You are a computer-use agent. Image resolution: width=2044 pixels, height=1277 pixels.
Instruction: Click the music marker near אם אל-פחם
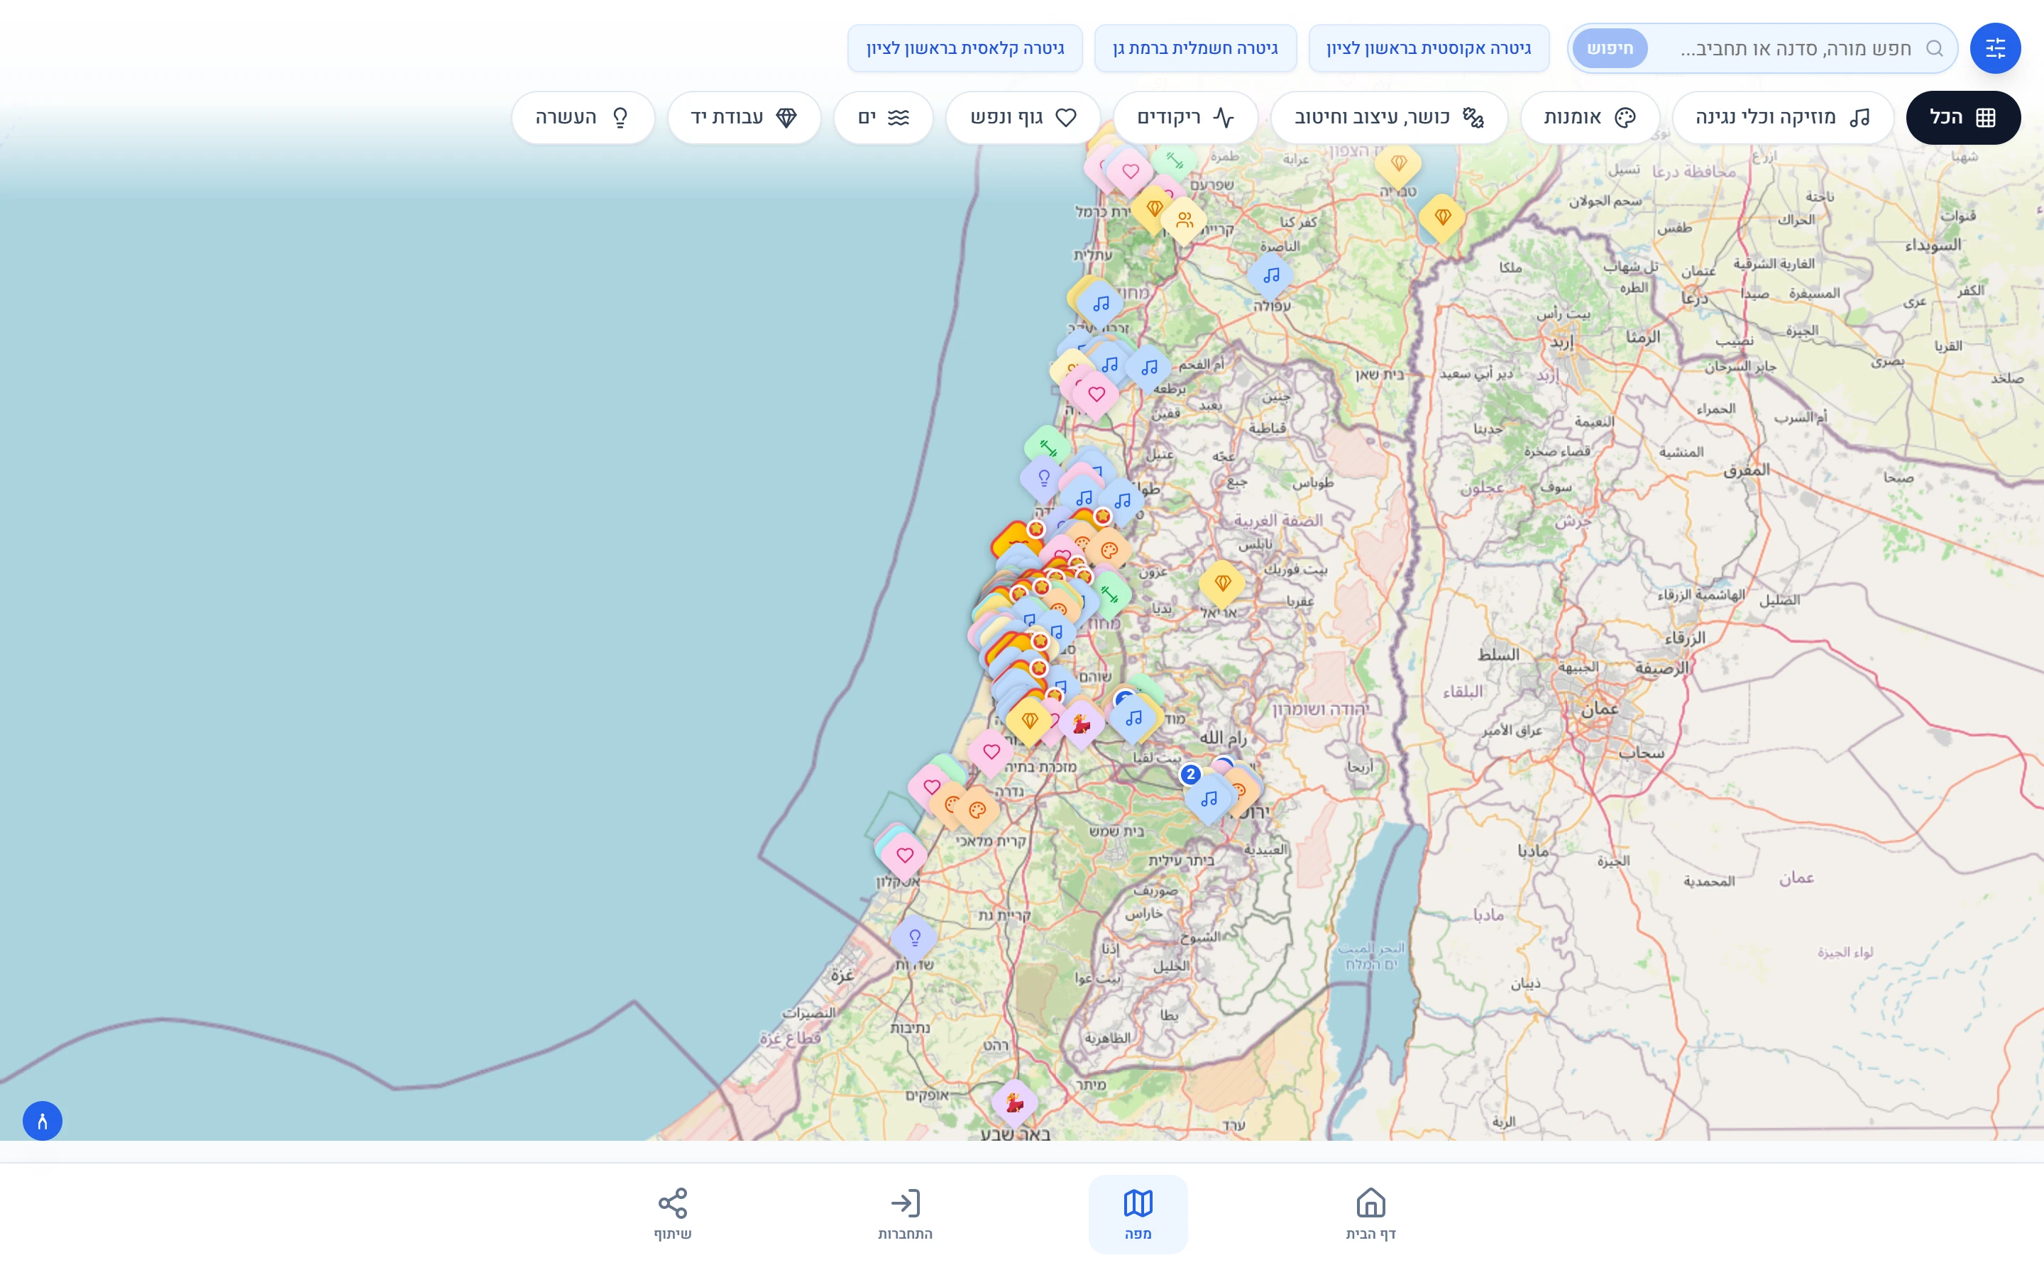tap(1149, 367)
